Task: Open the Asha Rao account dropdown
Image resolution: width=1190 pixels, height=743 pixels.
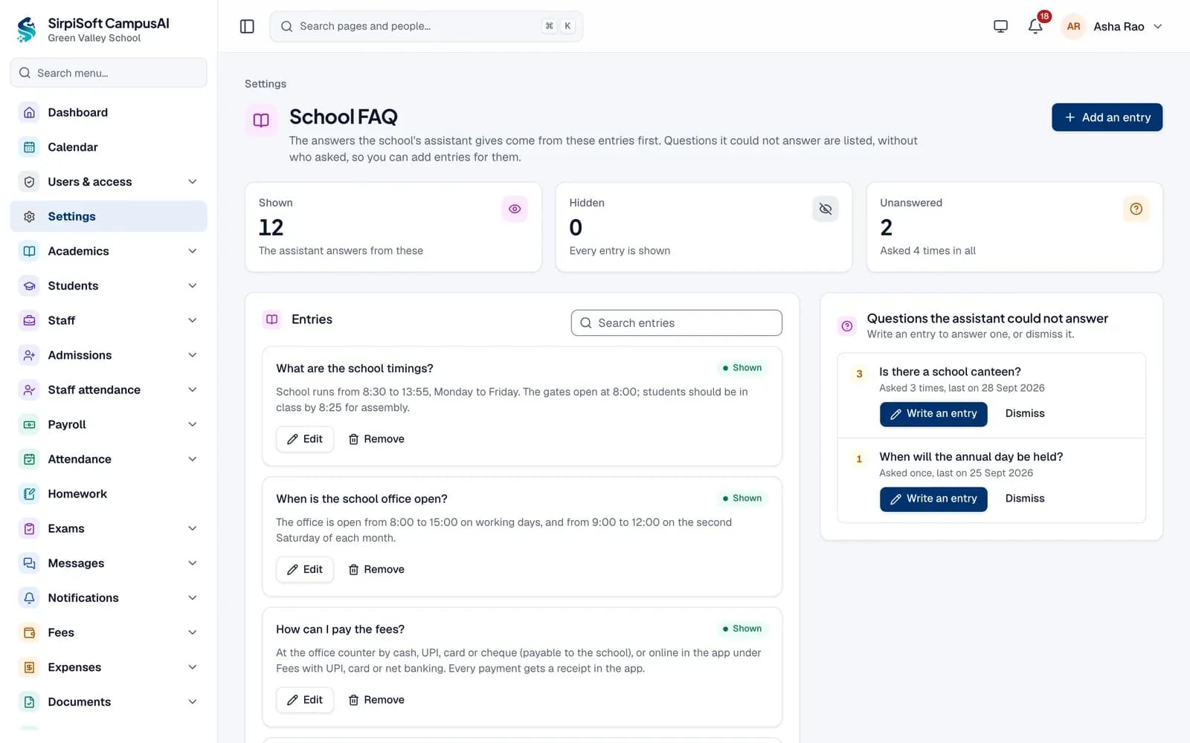Action: pos(1112,27)
